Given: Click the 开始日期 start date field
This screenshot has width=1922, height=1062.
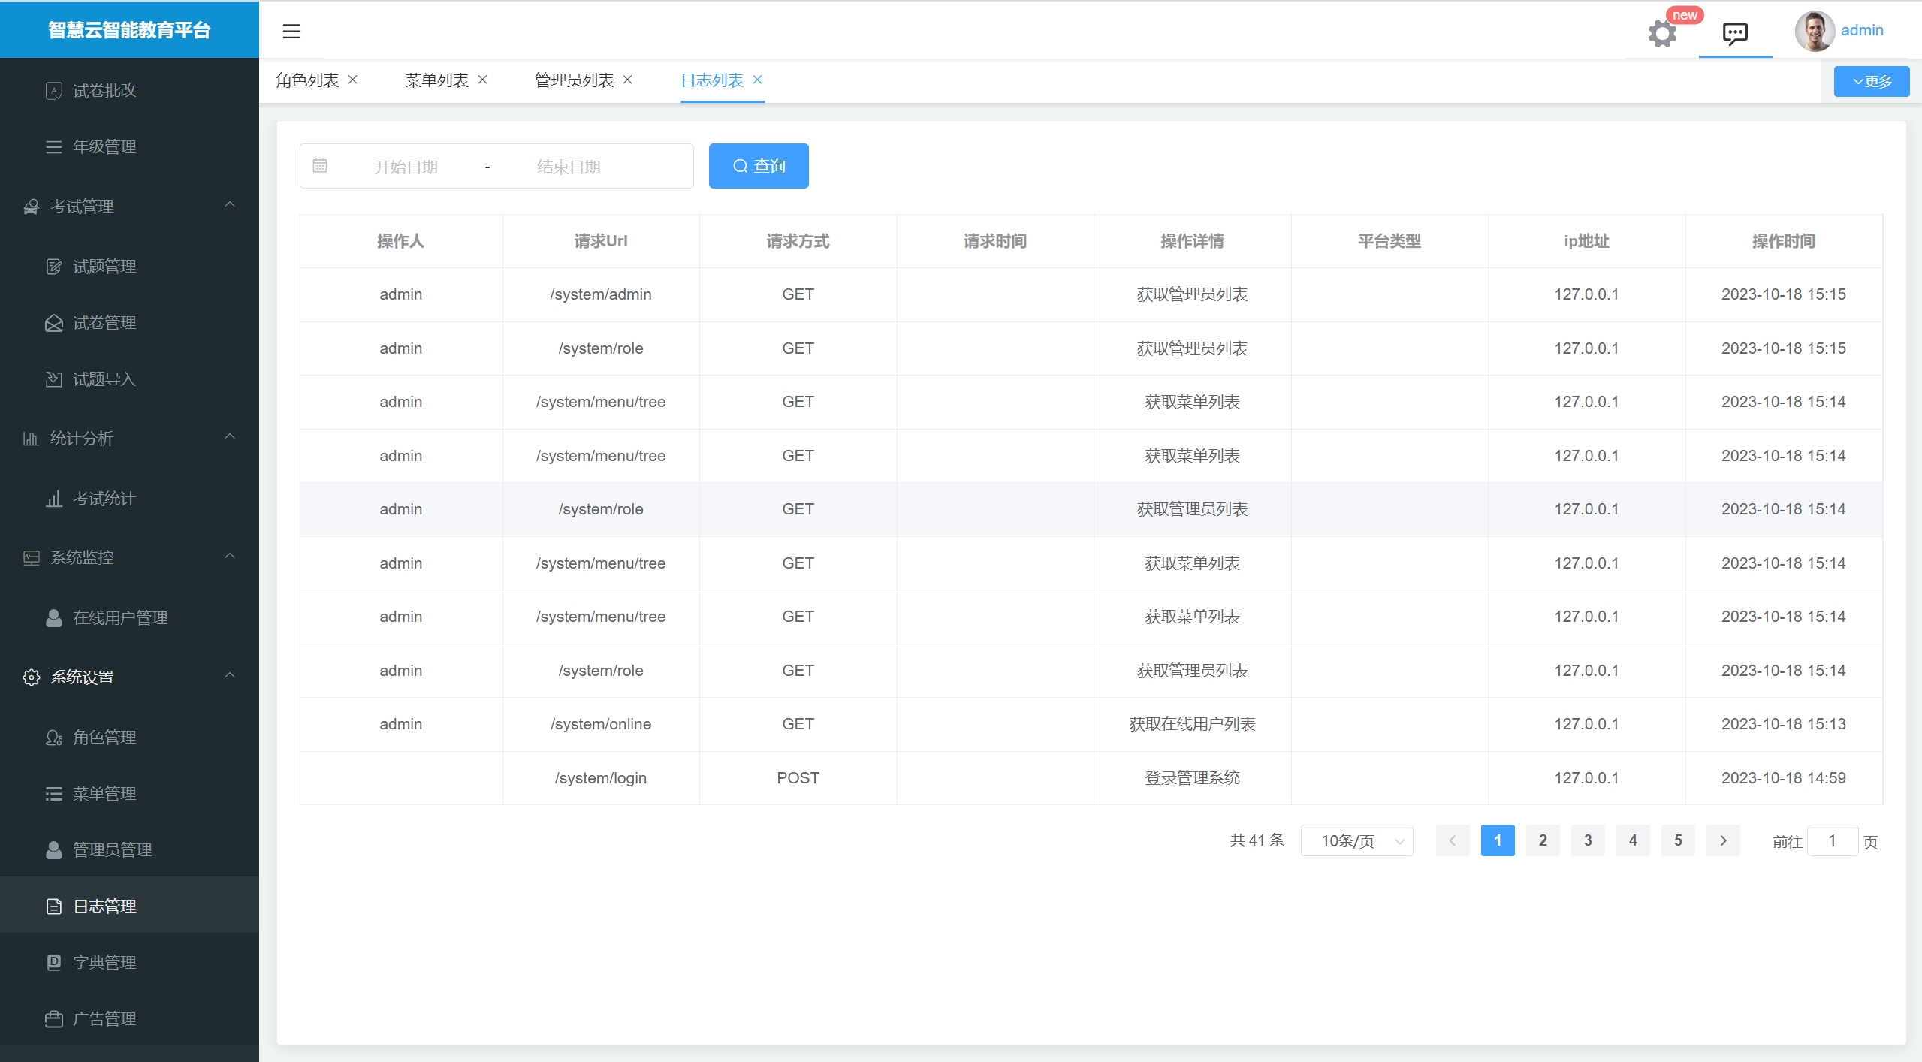Looking at the screenshot, I should (406, 167).
